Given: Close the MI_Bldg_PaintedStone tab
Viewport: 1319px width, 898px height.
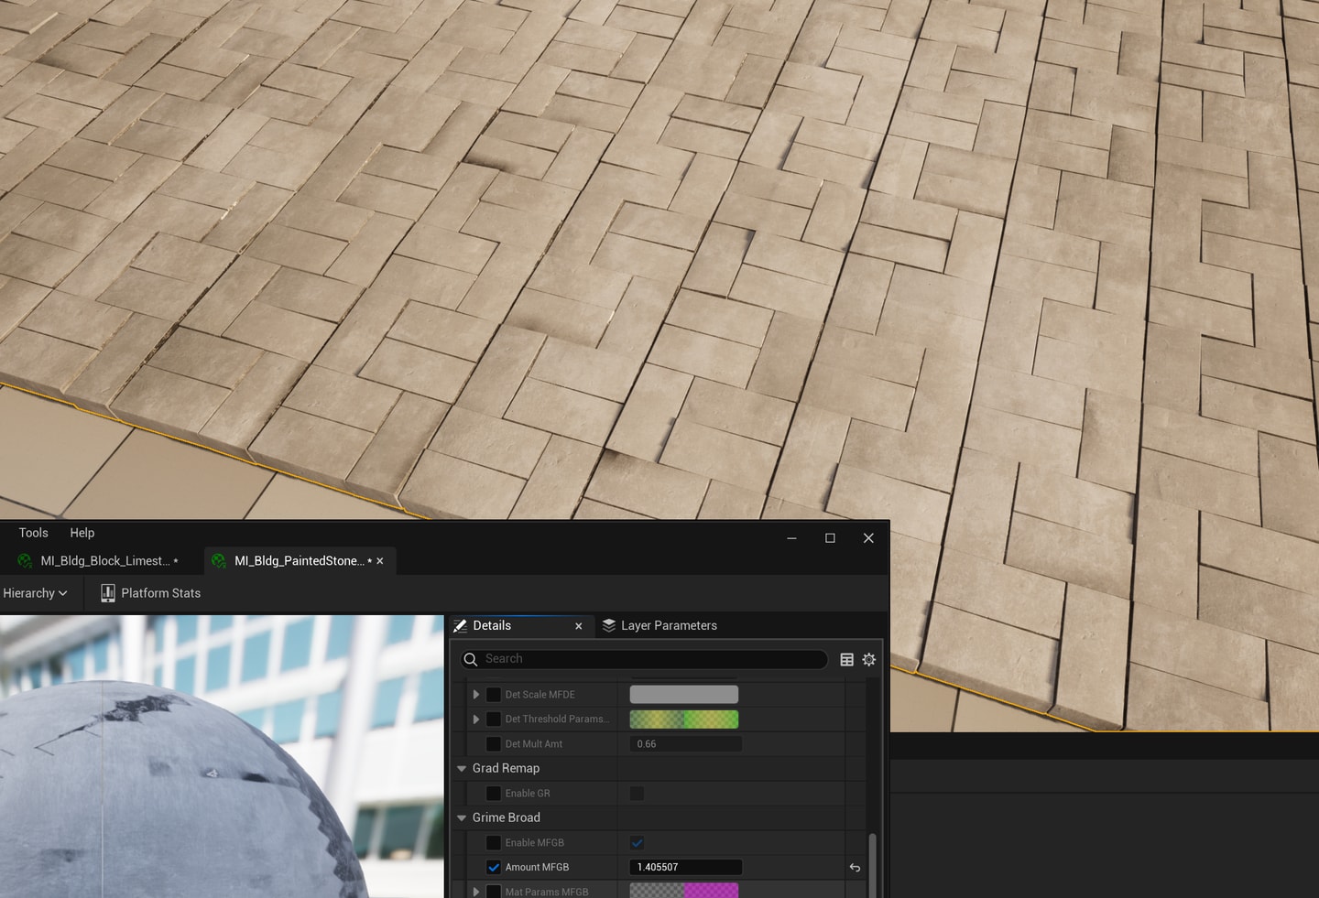Looking at the screenshot, I should point(380,561).
